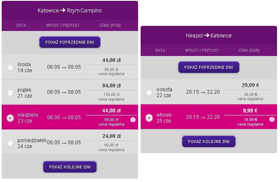Click the 24,00 zł price on poniedziałek

tap(111, 136)
